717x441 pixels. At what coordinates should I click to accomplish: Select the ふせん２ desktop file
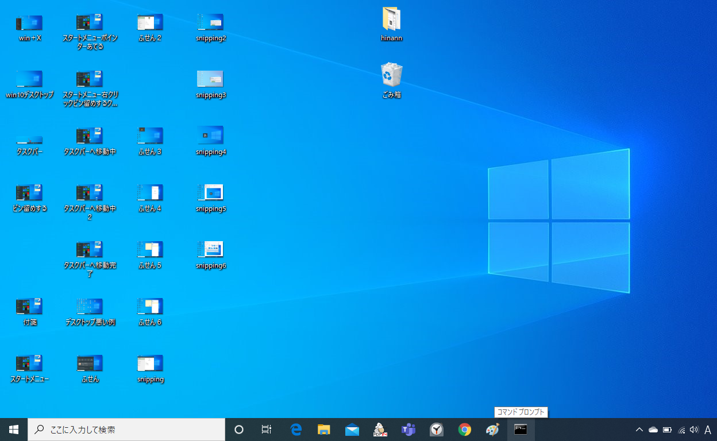(x=150, y=28)
